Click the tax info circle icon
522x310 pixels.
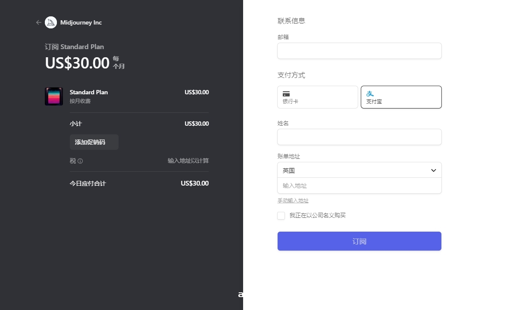click(80, 161)
